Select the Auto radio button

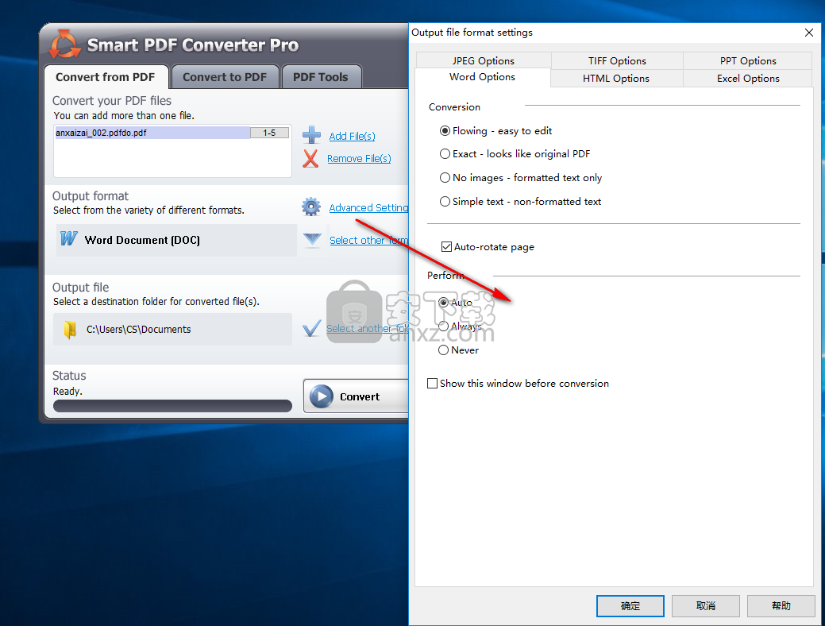(444, 303)
